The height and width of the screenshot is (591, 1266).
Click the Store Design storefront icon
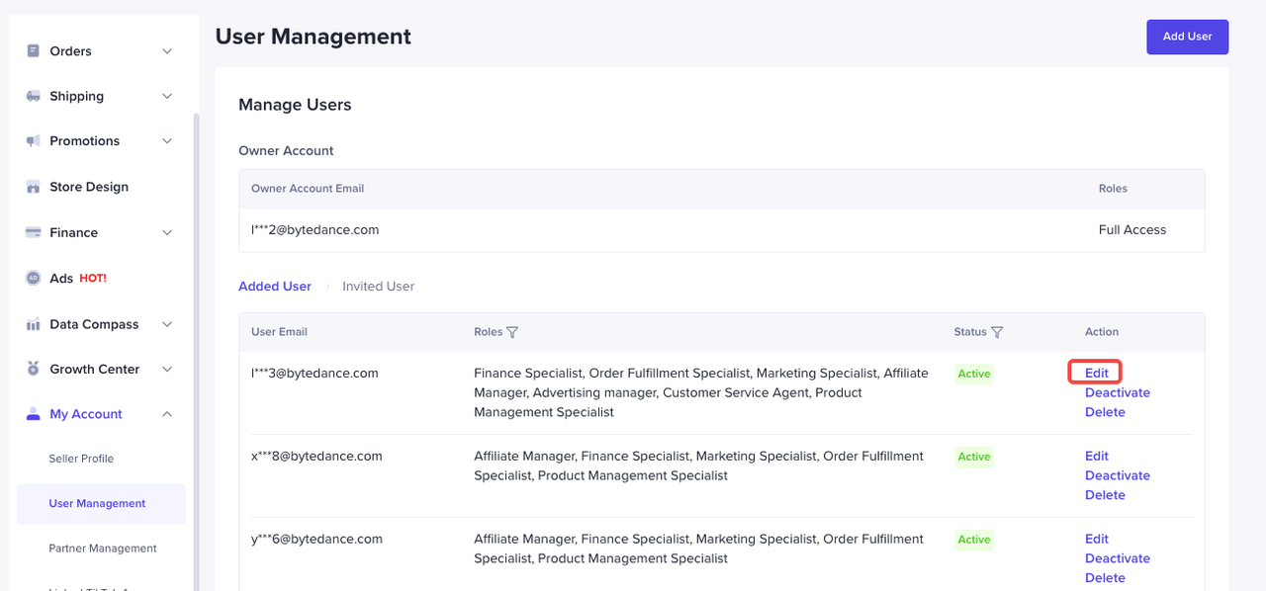34,187
